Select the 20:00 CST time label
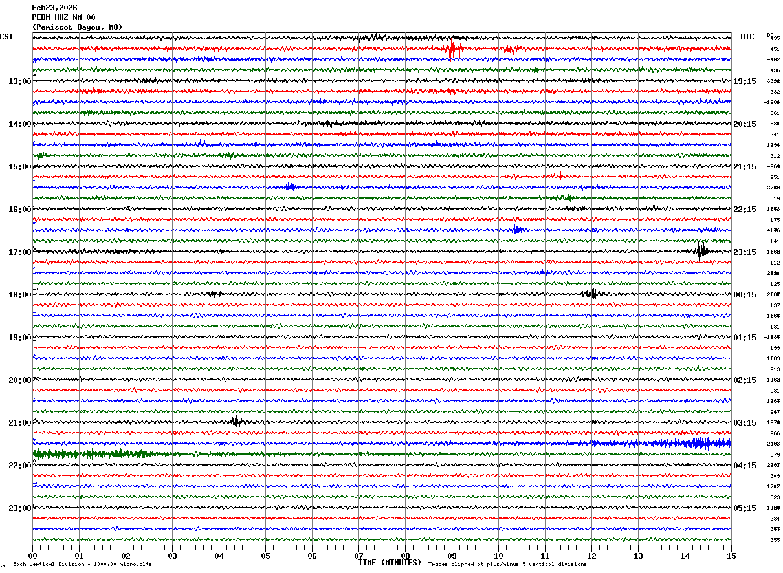Viewport: 783px width, 573px height. coord(19,380)
